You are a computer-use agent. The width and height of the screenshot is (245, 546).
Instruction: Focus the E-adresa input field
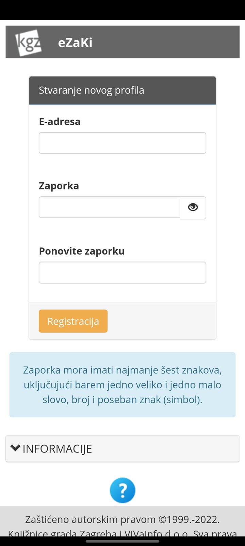(122, 143)
